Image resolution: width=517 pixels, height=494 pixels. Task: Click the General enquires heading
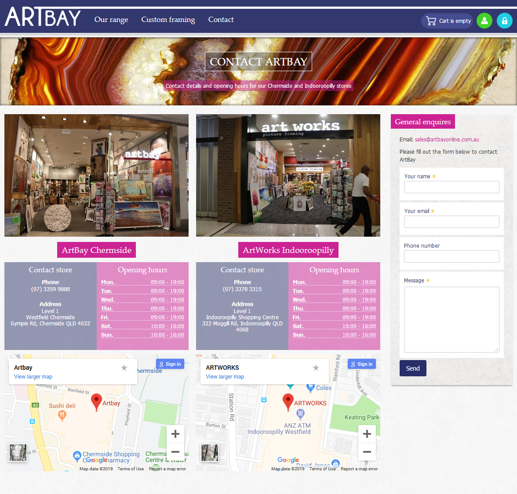pyautogui.click(x=423, y=122)
